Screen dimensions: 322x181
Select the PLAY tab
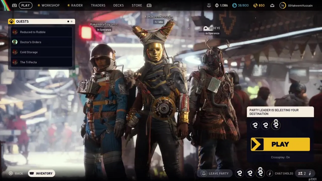pyautogui.click(x=25, y=5)
